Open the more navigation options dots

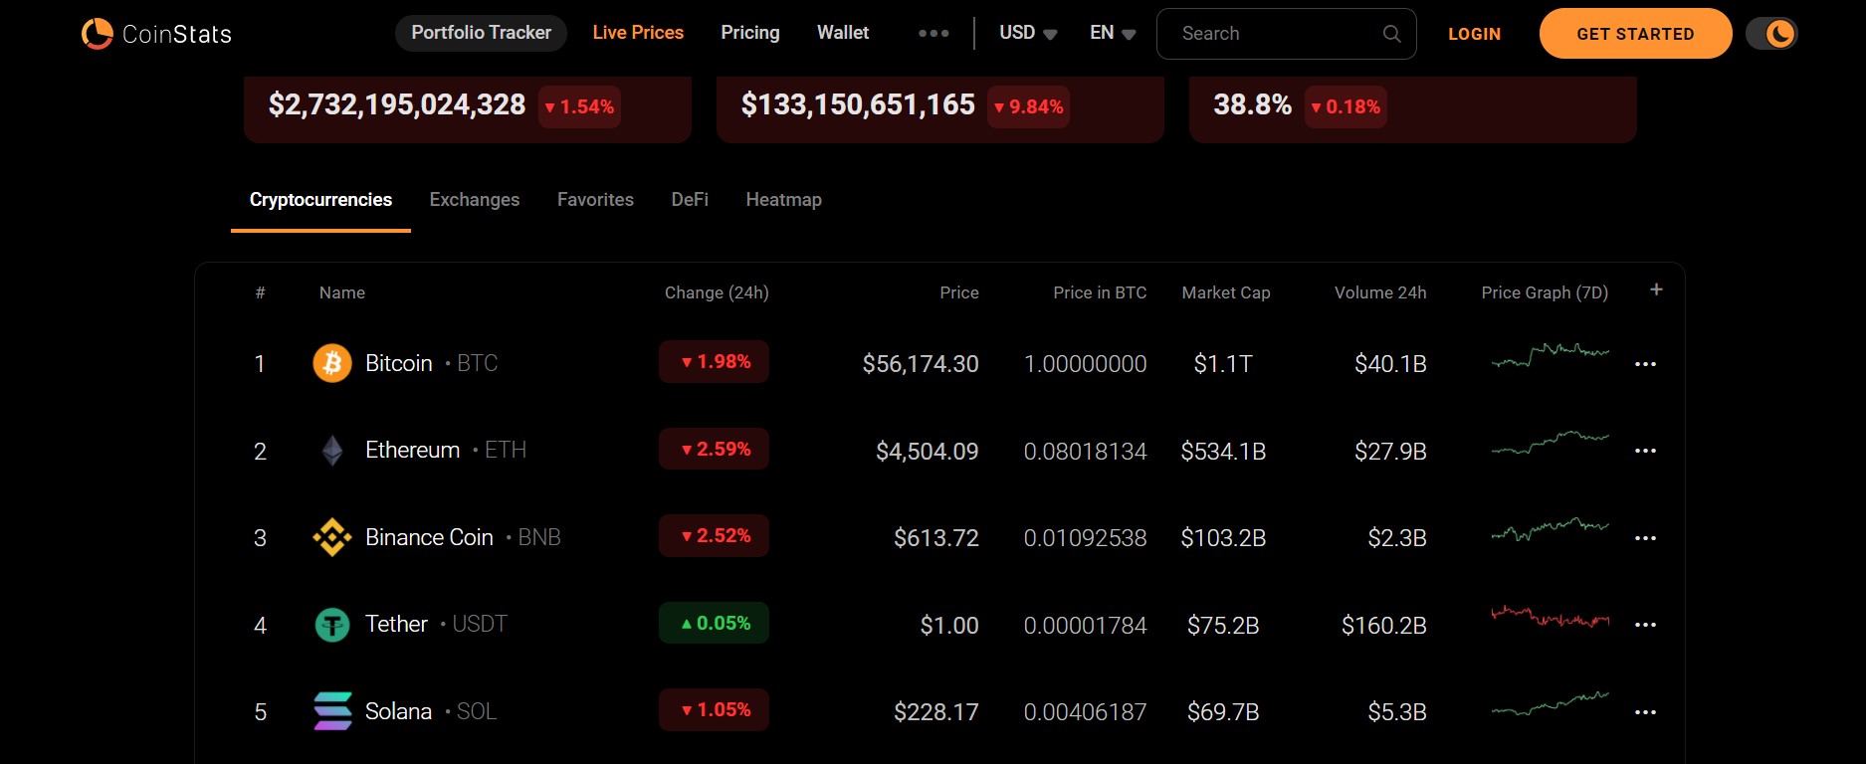(933, 34)
